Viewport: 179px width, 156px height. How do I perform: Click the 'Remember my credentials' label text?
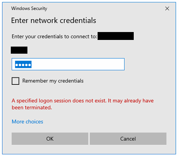[x=53, y=81]
